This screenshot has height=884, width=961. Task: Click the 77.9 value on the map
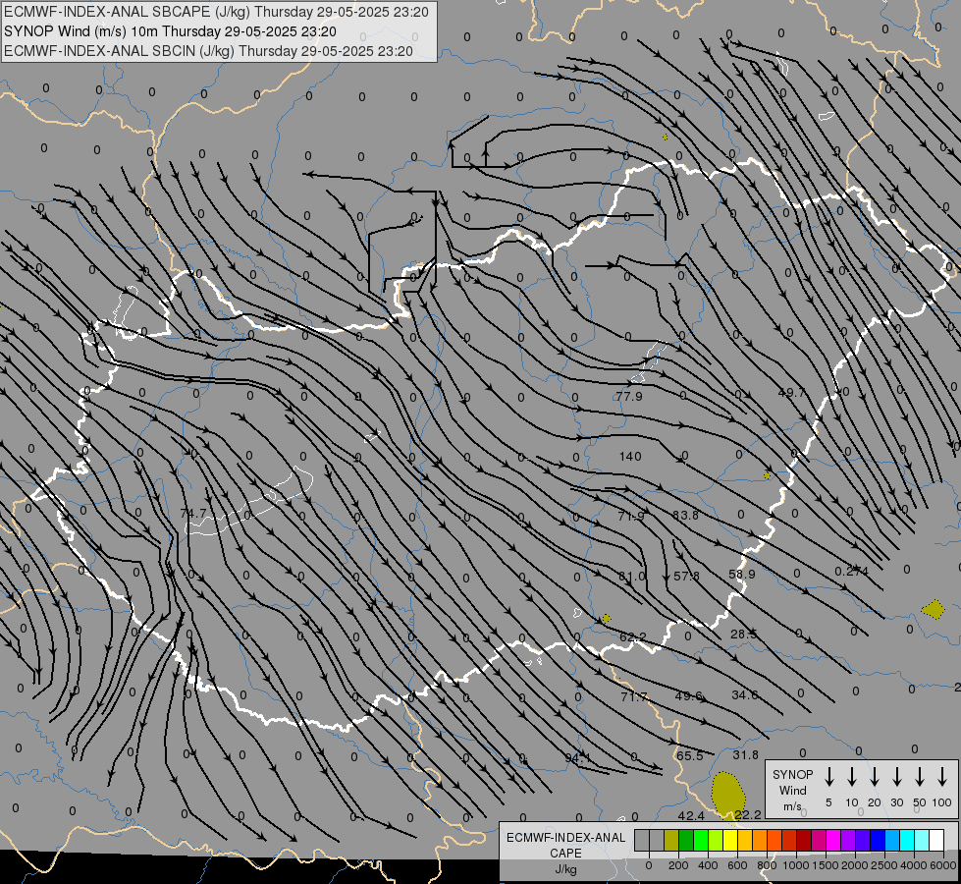(x=629, y=396)
